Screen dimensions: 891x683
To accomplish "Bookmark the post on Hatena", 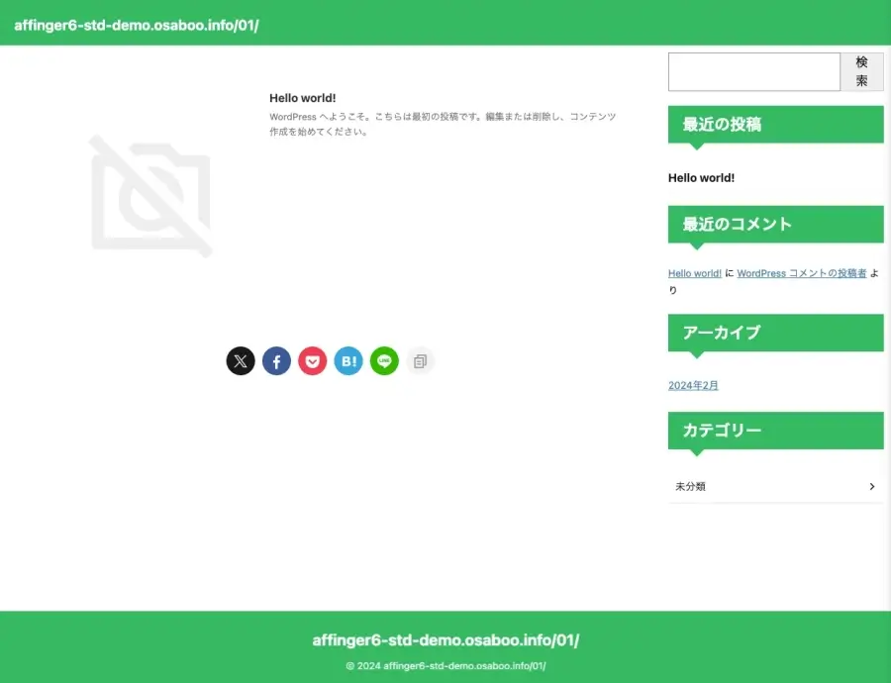I will coord(348,360).
